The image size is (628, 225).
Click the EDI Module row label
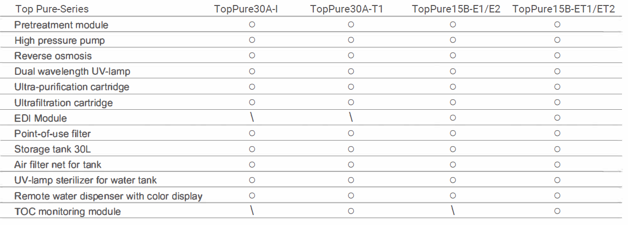(40, 118)
